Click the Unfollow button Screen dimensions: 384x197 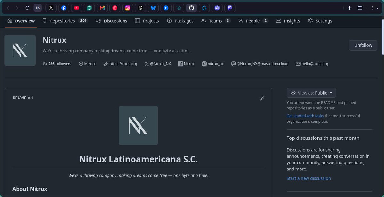363,45
